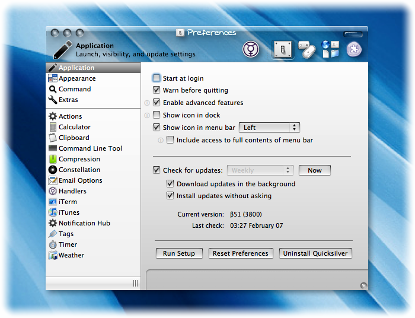Click the Actions gear icon

point(53,116)
